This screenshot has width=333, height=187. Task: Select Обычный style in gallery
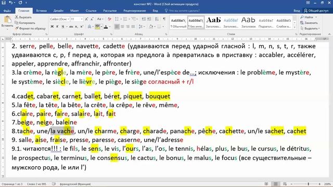[x=178, y=22]
